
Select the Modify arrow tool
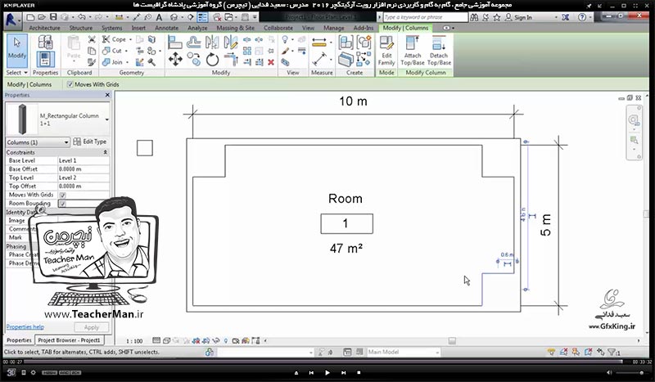pos(17,51)
